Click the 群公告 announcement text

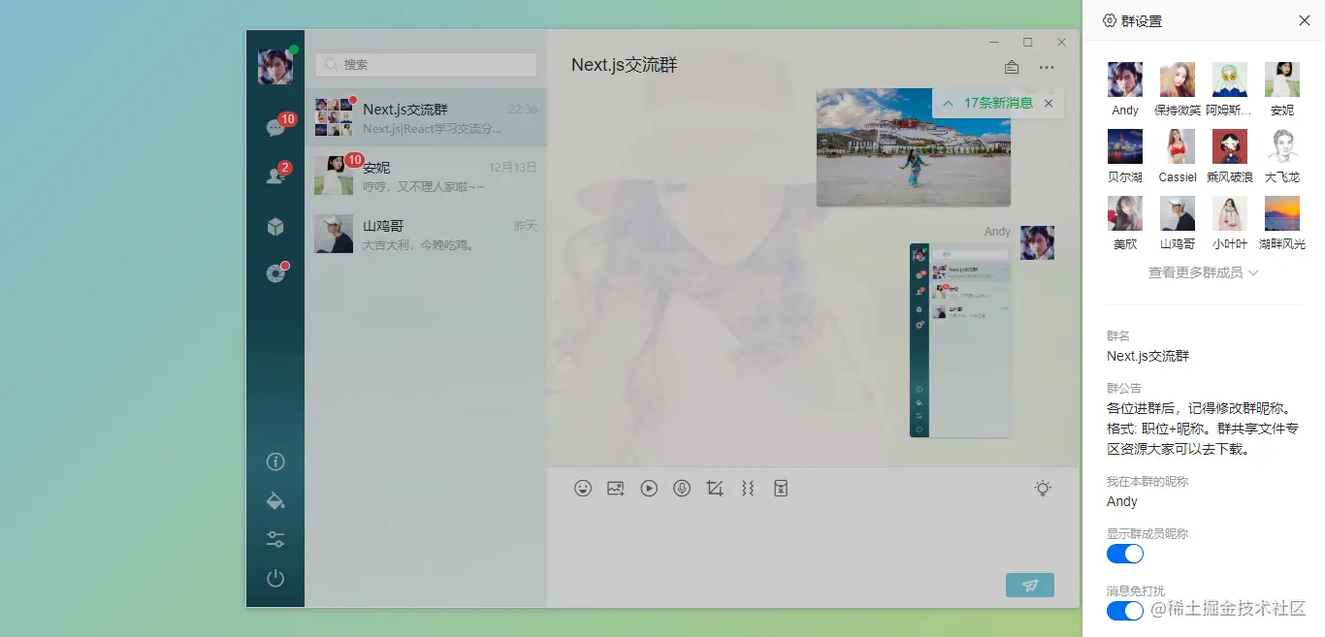tap(1203, 429)
